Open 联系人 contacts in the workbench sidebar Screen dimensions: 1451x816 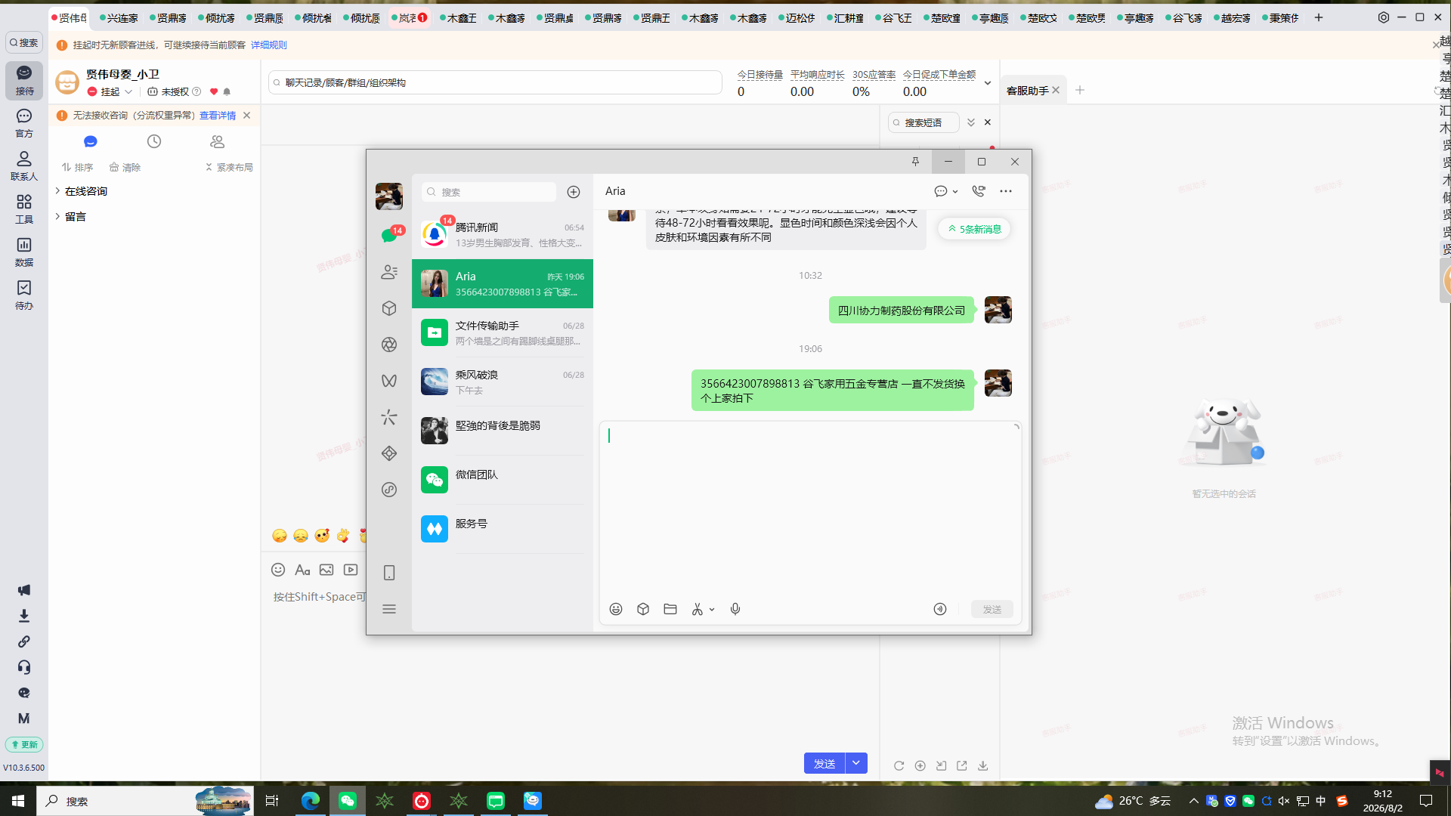click(x=24, y=166)
